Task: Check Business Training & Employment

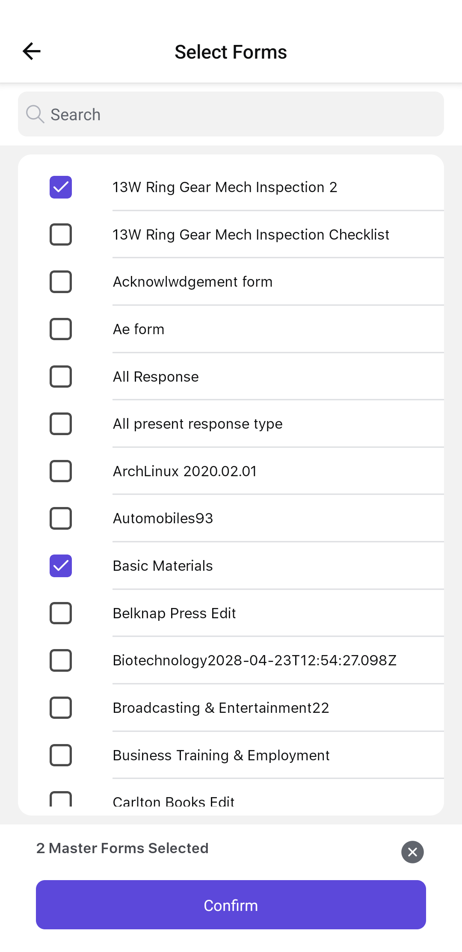Action: pos(61,755)
